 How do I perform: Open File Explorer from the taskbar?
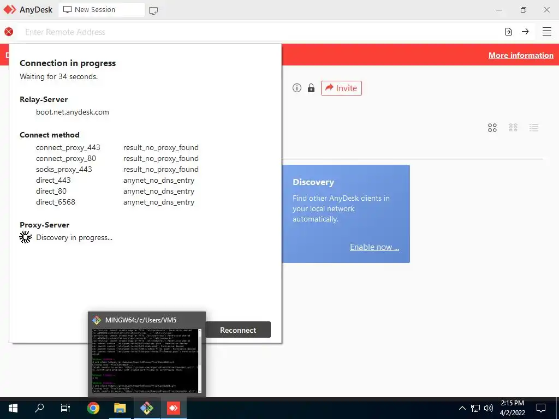pyautogui.click(x=120, y=408)
